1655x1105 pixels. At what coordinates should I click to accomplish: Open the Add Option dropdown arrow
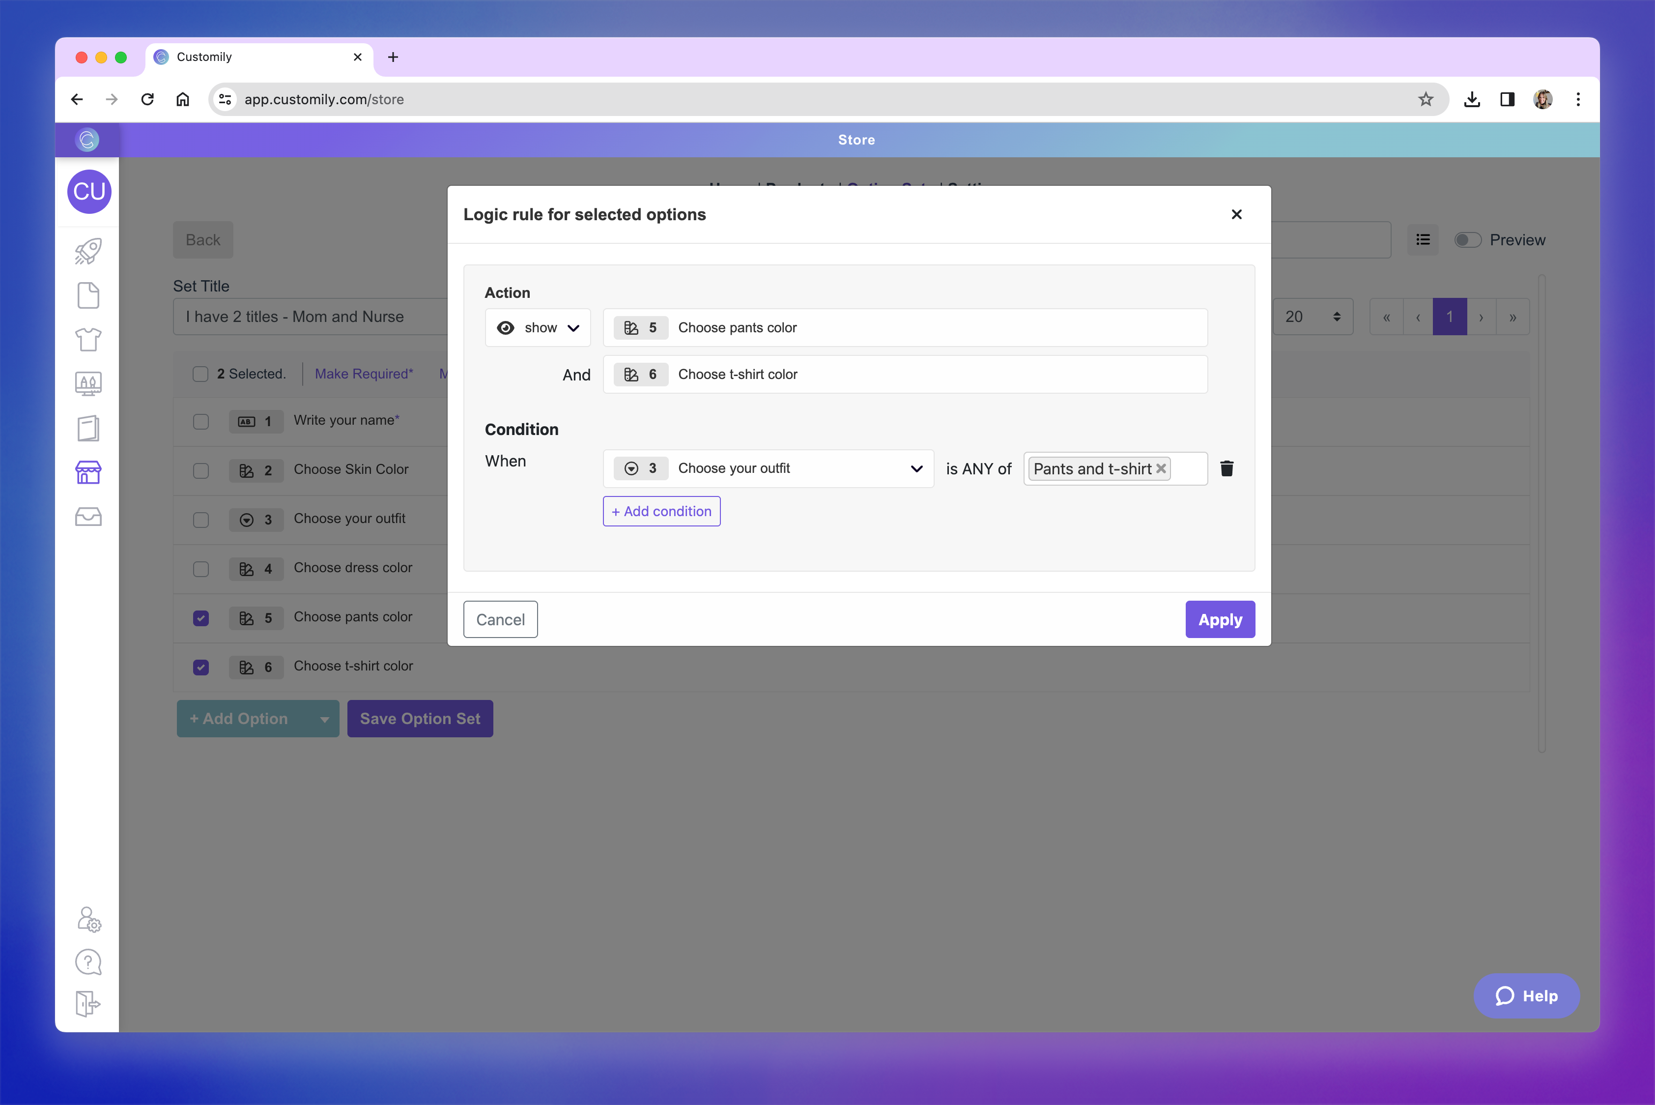(x=325, y=719)
